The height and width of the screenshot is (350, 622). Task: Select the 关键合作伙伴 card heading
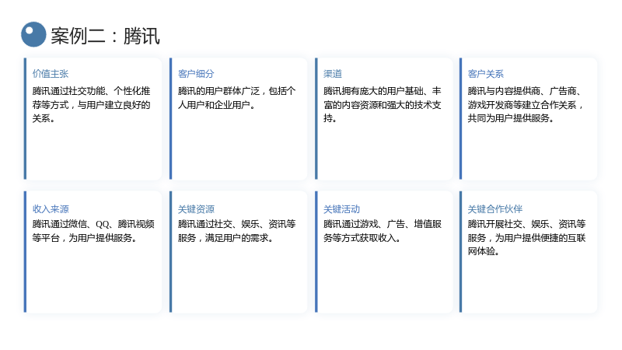494,209
